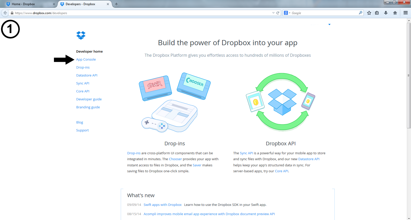411x220 pixels.
Task: Open the bookmarks list icon
Action: pyautogui.click(x=377, y=13)
